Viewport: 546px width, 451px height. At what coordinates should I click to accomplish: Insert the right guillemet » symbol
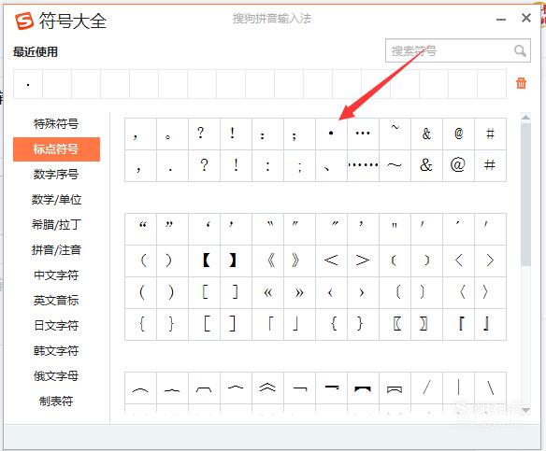299,292
